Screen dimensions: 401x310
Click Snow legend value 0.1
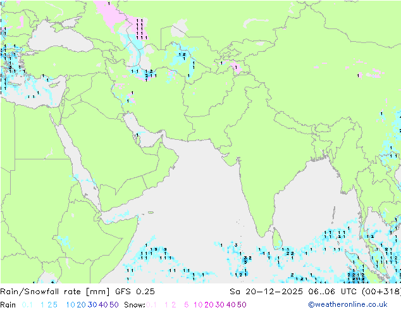coord(151,305)
